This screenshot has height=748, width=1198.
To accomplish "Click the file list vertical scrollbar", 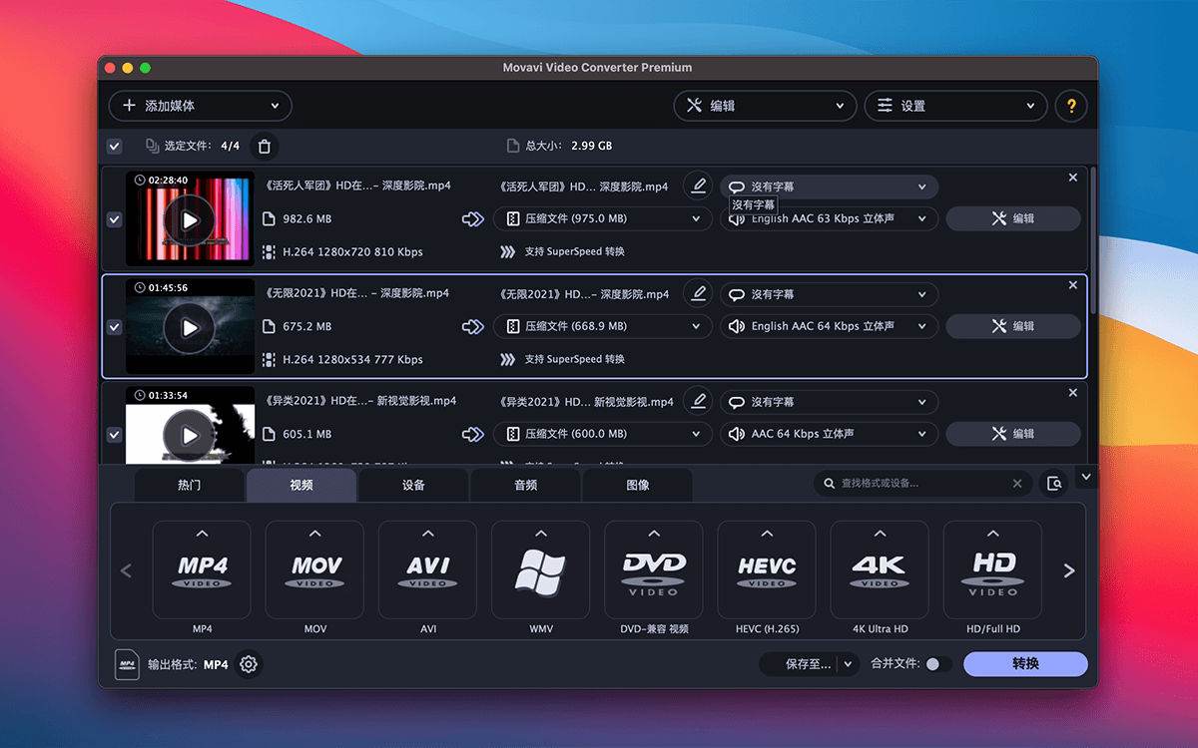I will coord(1093,239).
